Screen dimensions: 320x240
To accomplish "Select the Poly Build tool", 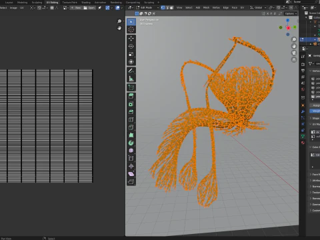I will [131, 135].
